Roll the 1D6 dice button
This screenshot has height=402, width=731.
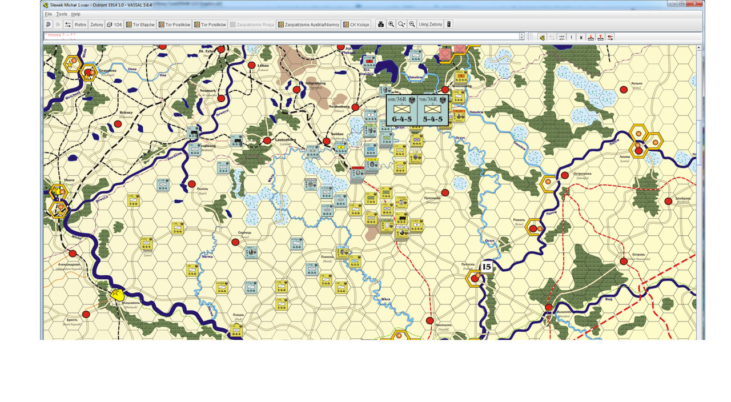click(114, 25)
